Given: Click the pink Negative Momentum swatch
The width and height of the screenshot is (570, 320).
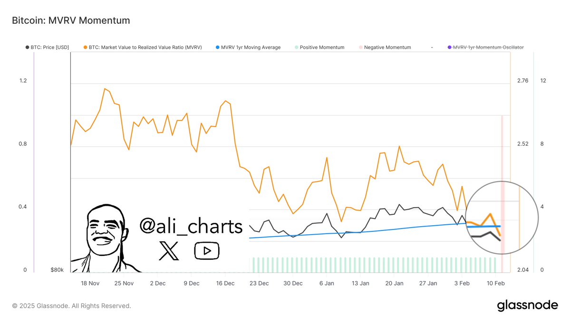Looking at the screenshot, I should point(360,47).
